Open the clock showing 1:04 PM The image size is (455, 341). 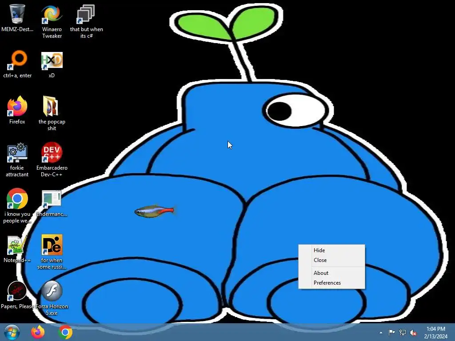coord(435,333)
